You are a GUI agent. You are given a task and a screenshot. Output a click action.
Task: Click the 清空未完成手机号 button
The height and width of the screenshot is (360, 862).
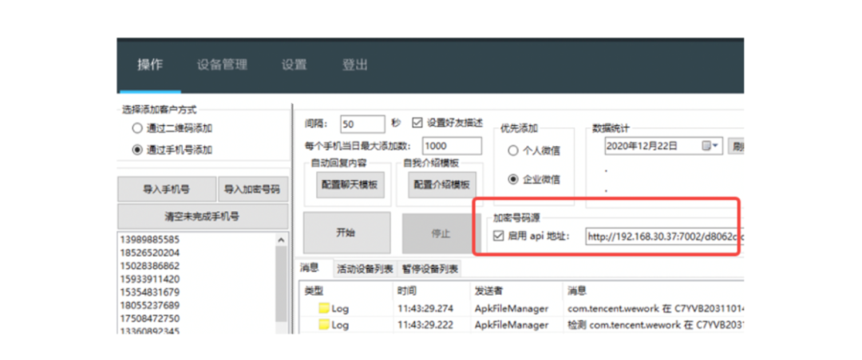(x=203, y=216)
